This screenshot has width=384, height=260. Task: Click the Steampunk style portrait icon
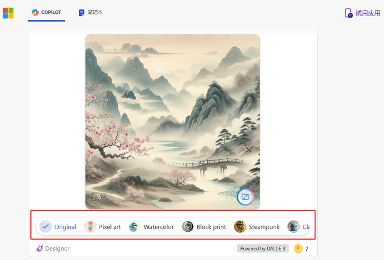[x=240, y=227]
